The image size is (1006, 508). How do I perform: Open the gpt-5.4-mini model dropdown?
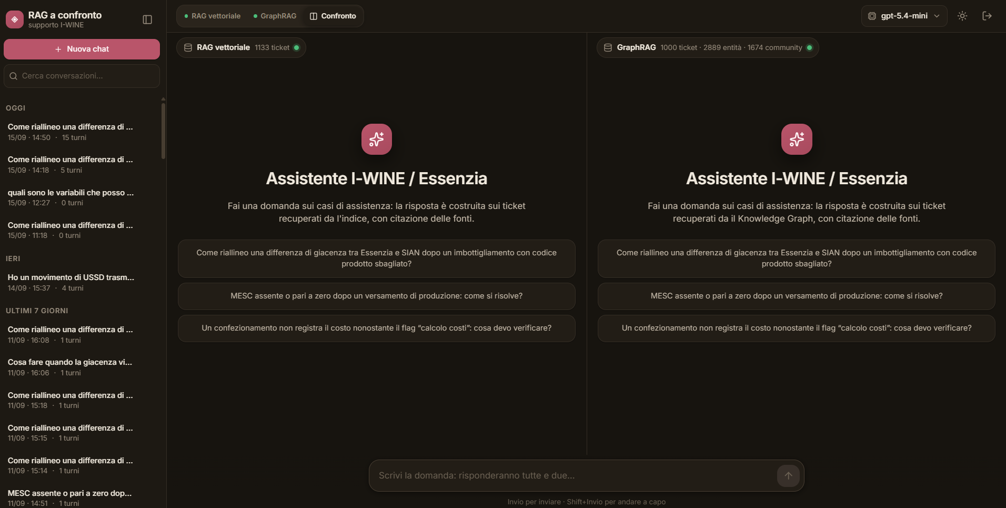tap(904, 16)
